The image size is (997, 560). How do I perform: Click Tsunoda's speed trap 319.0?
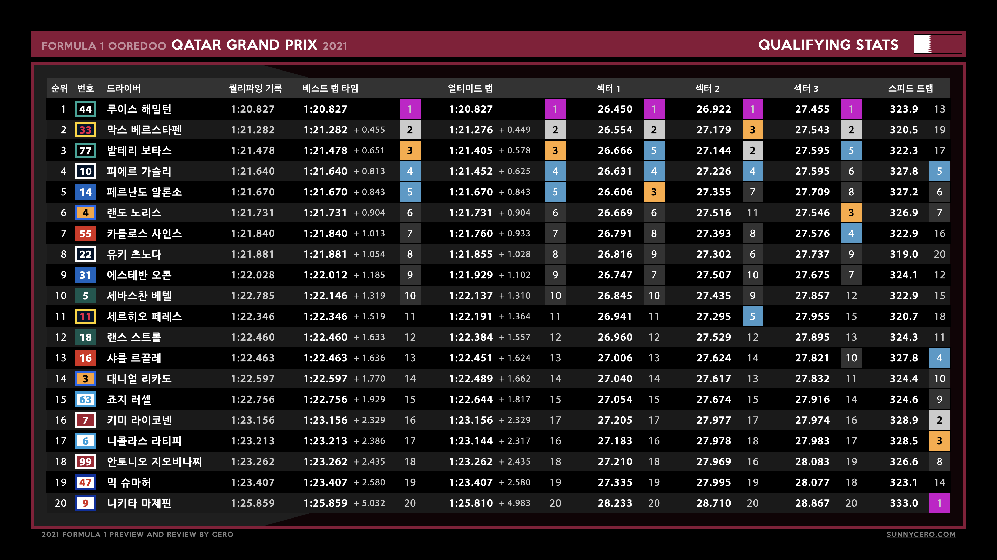tap(904, 254)
